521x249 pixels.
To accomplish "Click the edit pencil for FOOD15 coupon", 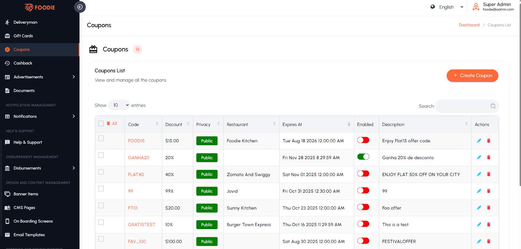I will [479, 141].
